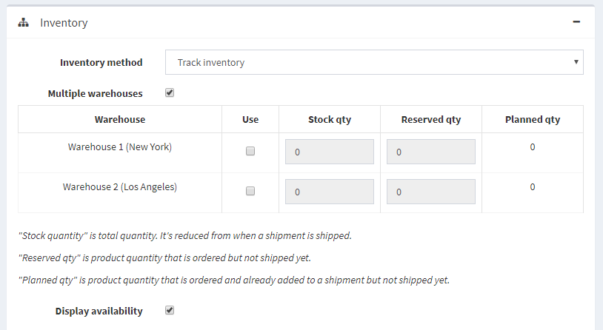
Task: Focus Stock qty field for Warehouse 1
Action: tap(330, 152)
